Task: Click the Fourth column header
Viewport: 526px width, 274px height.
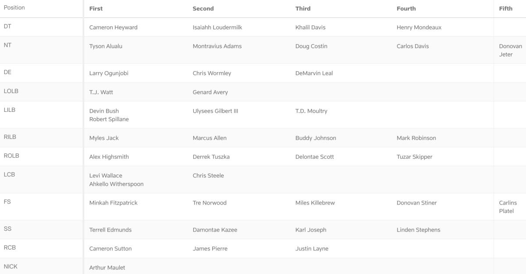Action: pyautogui.click(x=406, y=8)
